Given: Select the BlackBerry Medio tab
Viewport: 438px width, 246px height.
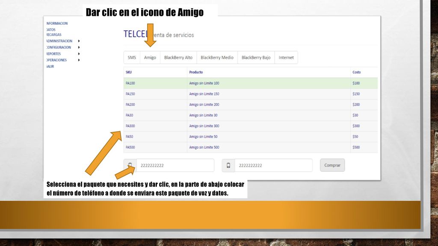Looking at the screenshot, I should point(217,58).
